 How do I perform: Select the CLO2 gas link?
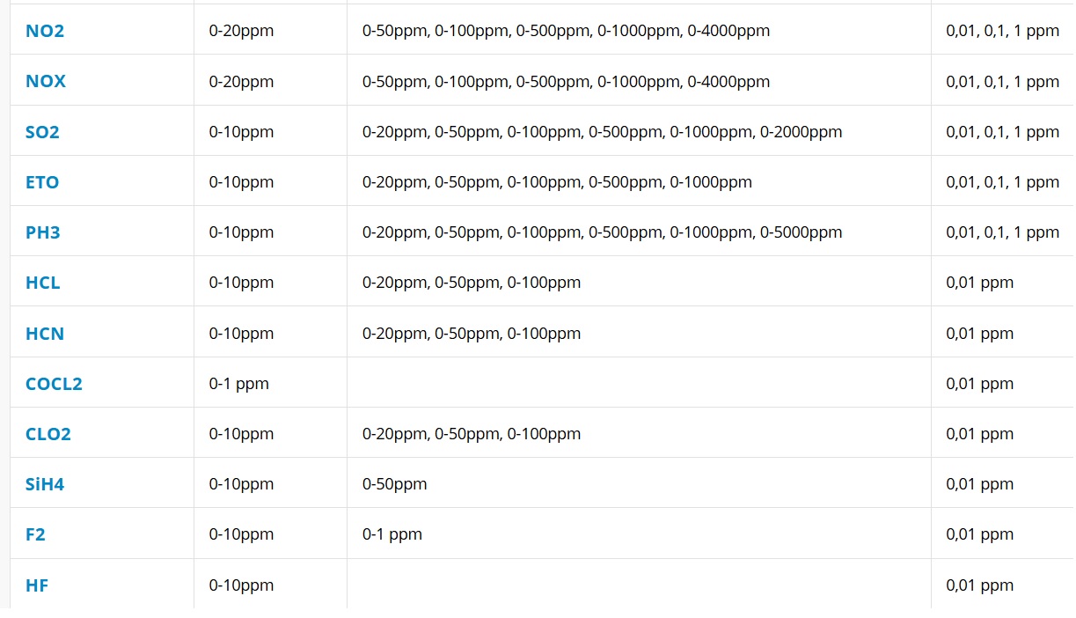[x=48, y=434]
